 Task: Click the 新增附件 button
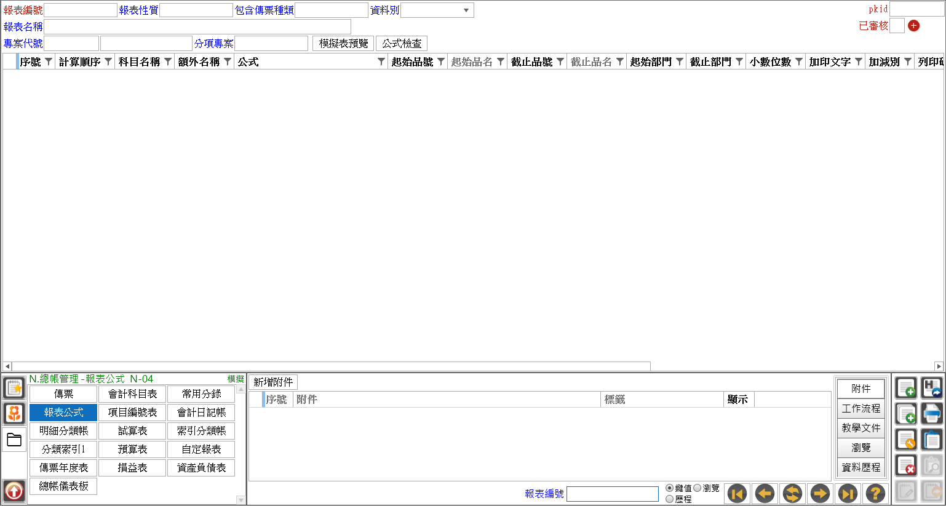(273, 382)
